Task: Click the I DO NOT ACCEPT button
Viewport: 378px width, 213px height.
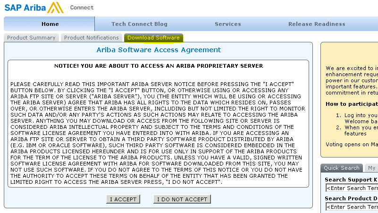Action: pos(182,199)
